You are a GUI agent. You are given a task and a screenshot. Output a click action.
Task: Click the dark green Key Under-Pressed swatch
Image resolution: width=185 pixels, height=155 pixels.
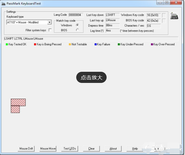coord(119,44)
